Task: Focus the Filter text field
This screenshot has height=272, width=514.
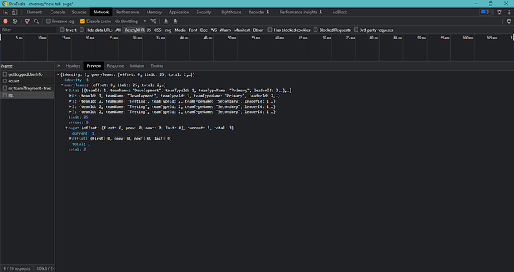Action: [x=29, y=30]
